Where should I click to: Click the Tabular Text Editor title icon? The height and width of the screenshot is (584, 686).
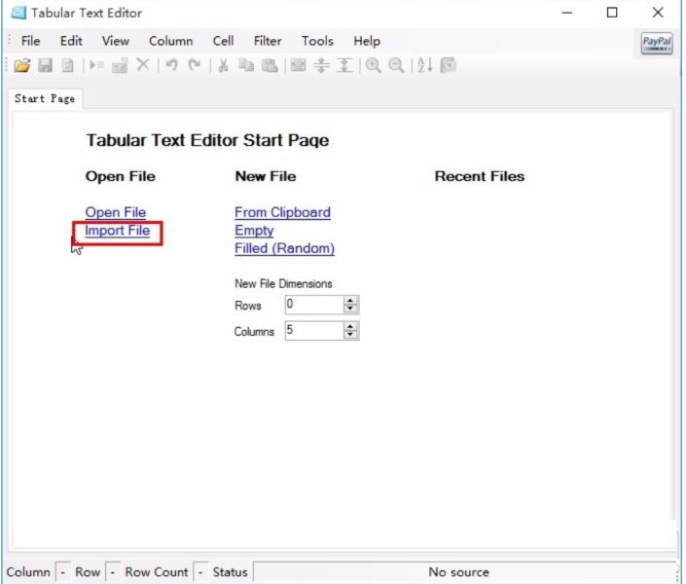[18, 13]
